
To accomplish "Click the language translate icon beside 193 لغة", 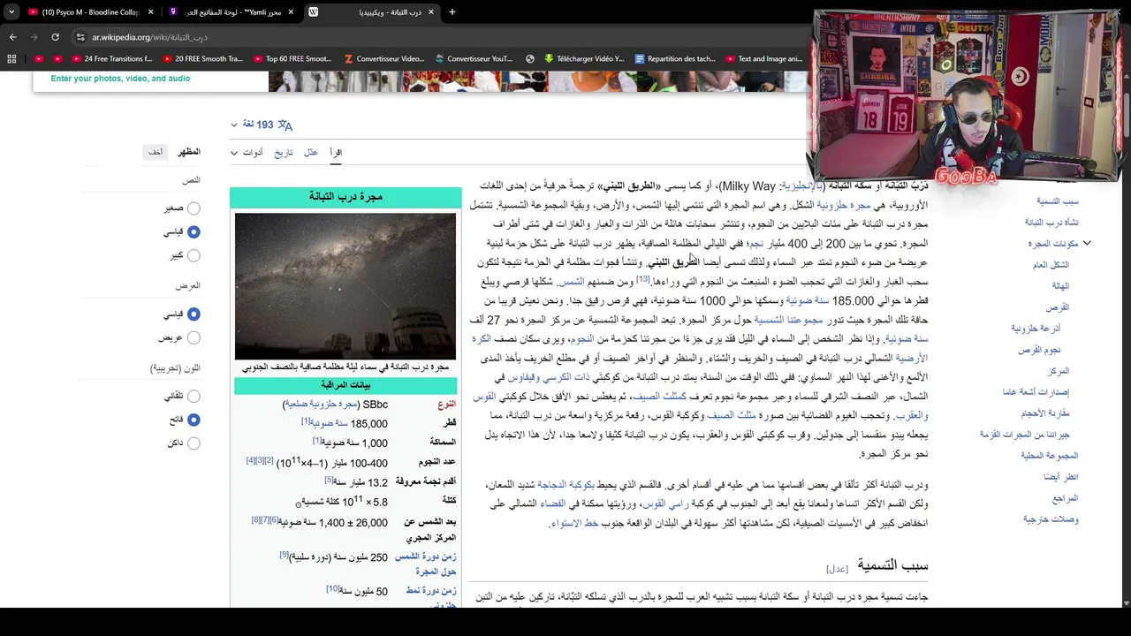I will point(285,125).
